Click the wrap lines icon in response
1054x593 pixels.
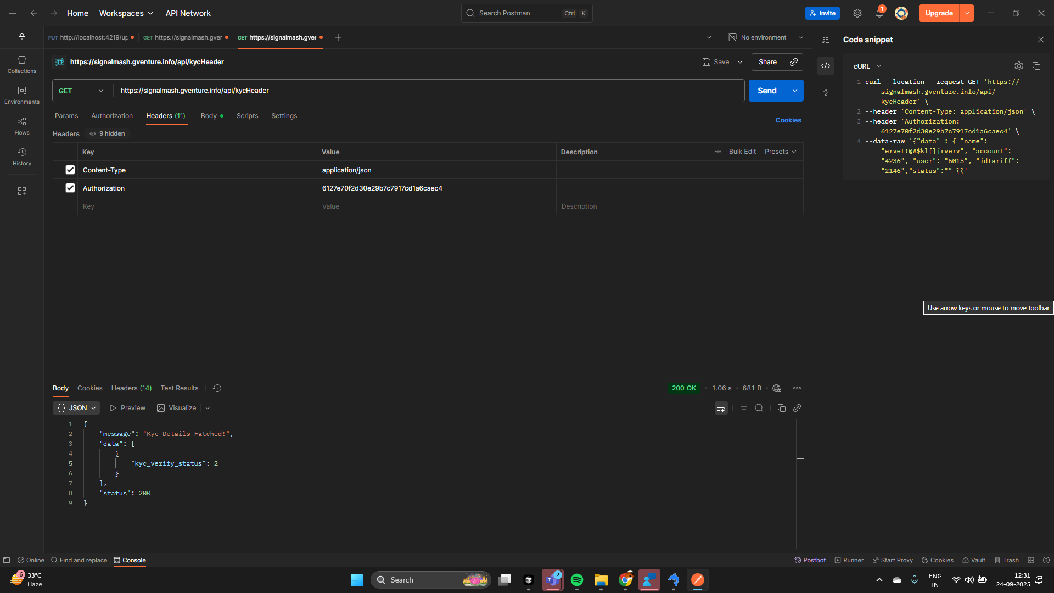[721, 408]
